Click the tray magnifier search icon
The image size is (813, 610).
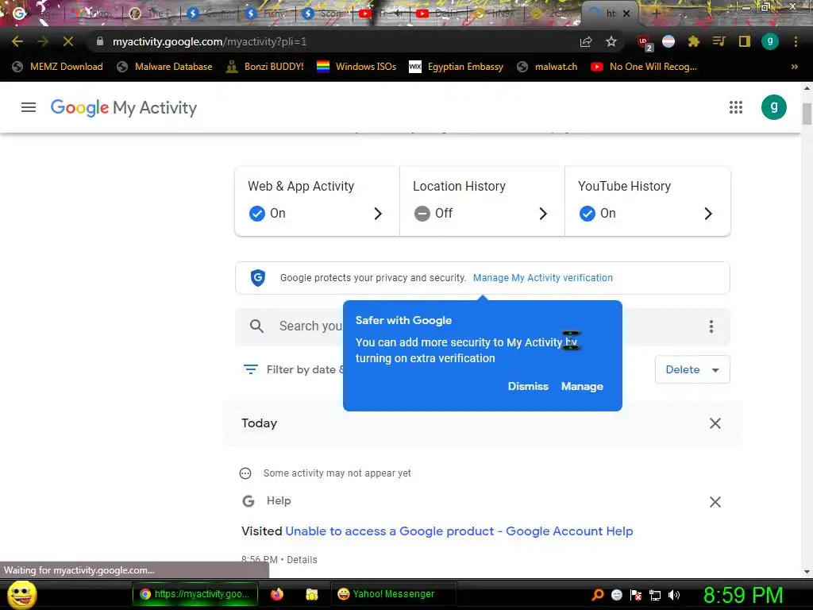click(x=597, y=594)
